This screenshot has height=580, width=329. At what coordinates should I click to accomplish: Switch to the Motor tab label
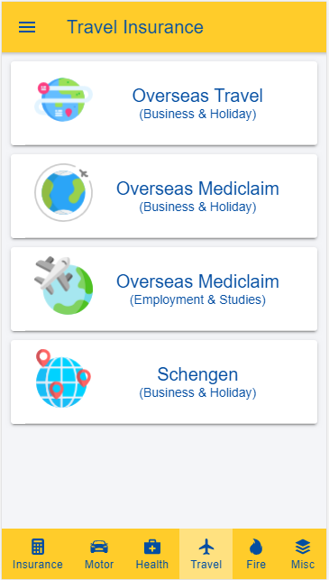click(x=99, y=565)
